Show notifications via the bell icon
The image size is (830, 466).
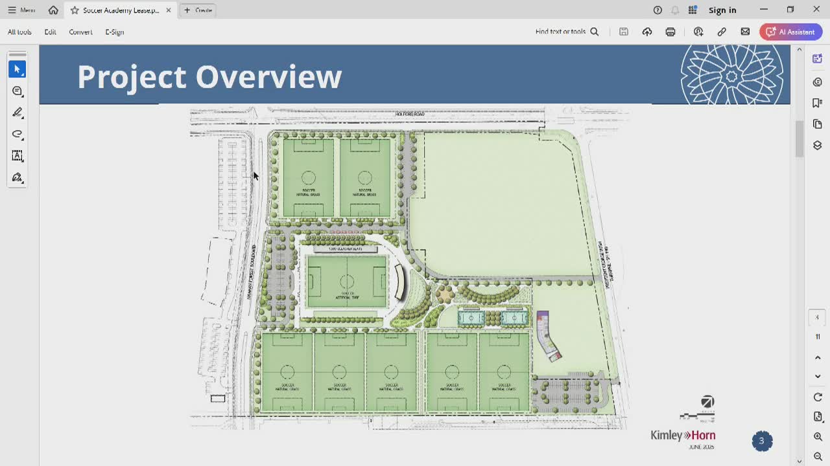(x=675, y=10)
